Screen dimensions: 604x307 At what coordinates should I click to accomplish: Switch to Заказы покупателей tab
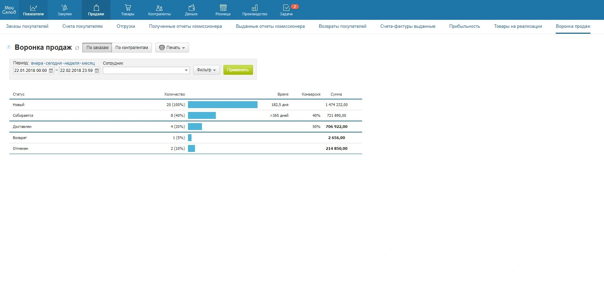tap(27, 26)
